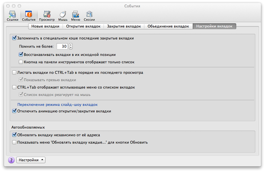The width and height of the screenshot is (265, 172).
Task: Enable Листать вкладки по CTRL+Tab checkbox
Action: click(14, 72)
